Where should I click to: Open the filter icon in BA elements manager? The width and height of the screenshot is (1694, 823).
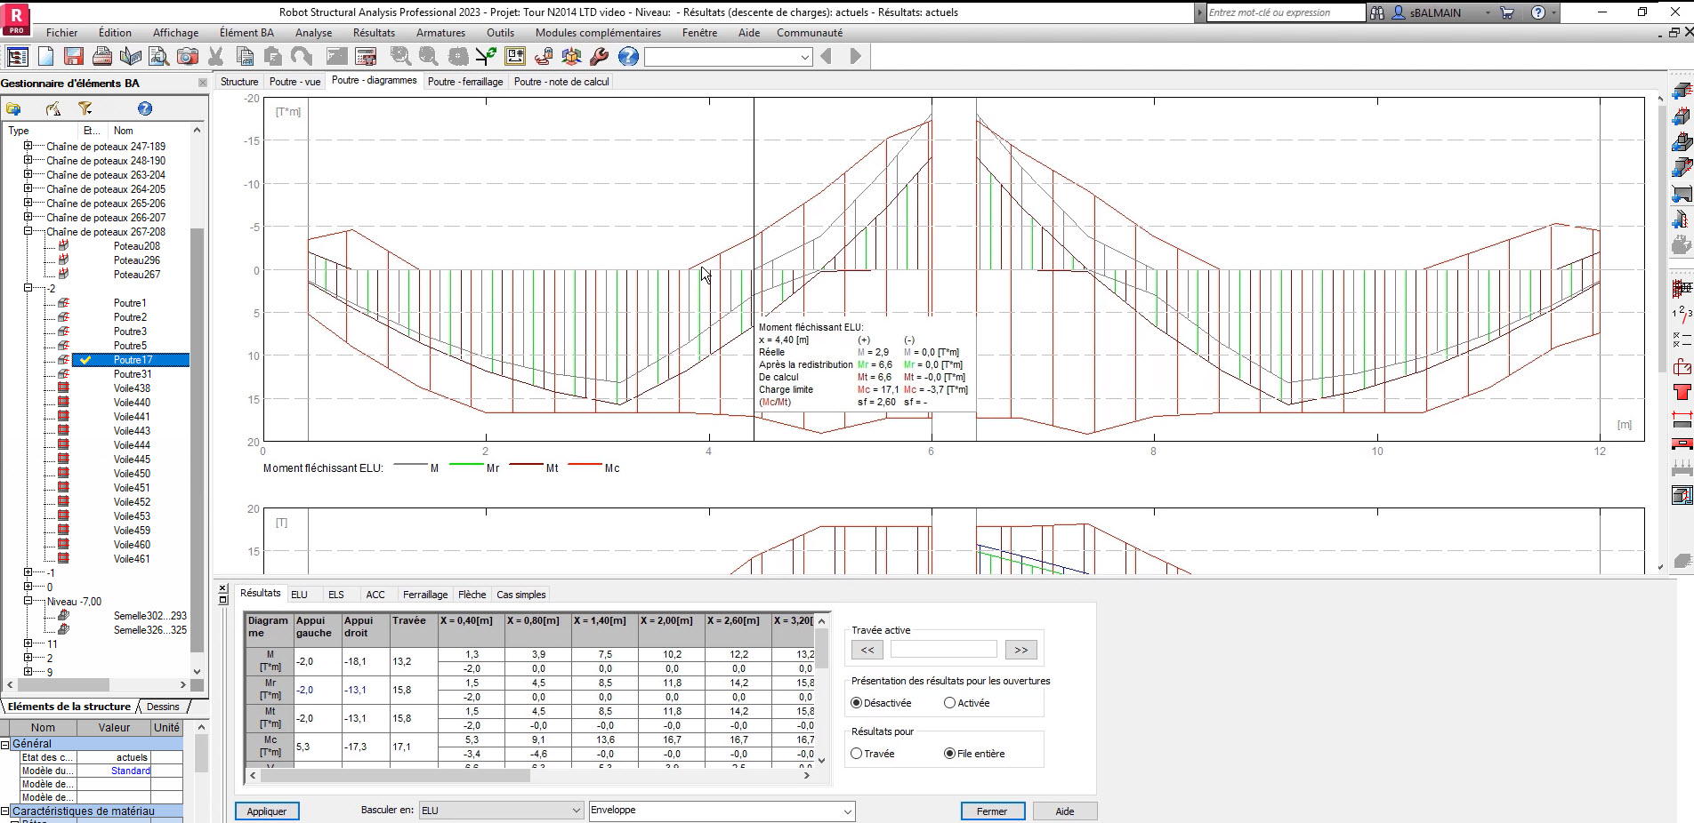(85, 108)
